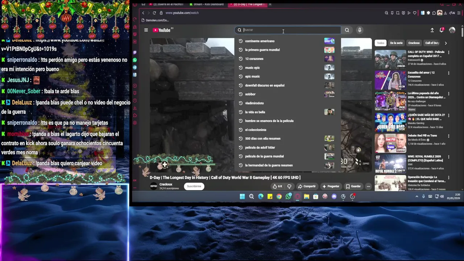464x261 pixels.
Task: Open Downloads icon in browser sidebar
Action: pos(135,108)
